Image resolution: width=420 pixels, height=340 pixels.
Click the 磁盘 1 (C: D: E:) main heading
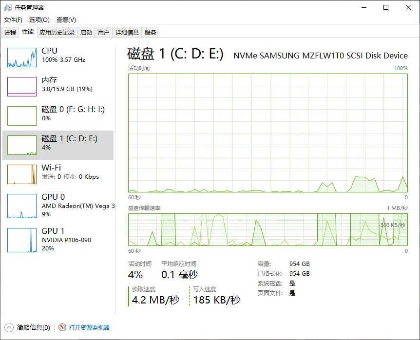[x=175, y=54]
